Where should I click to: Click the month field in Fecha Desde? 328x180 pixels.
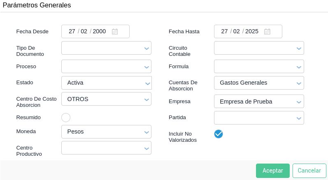point(84,32)
